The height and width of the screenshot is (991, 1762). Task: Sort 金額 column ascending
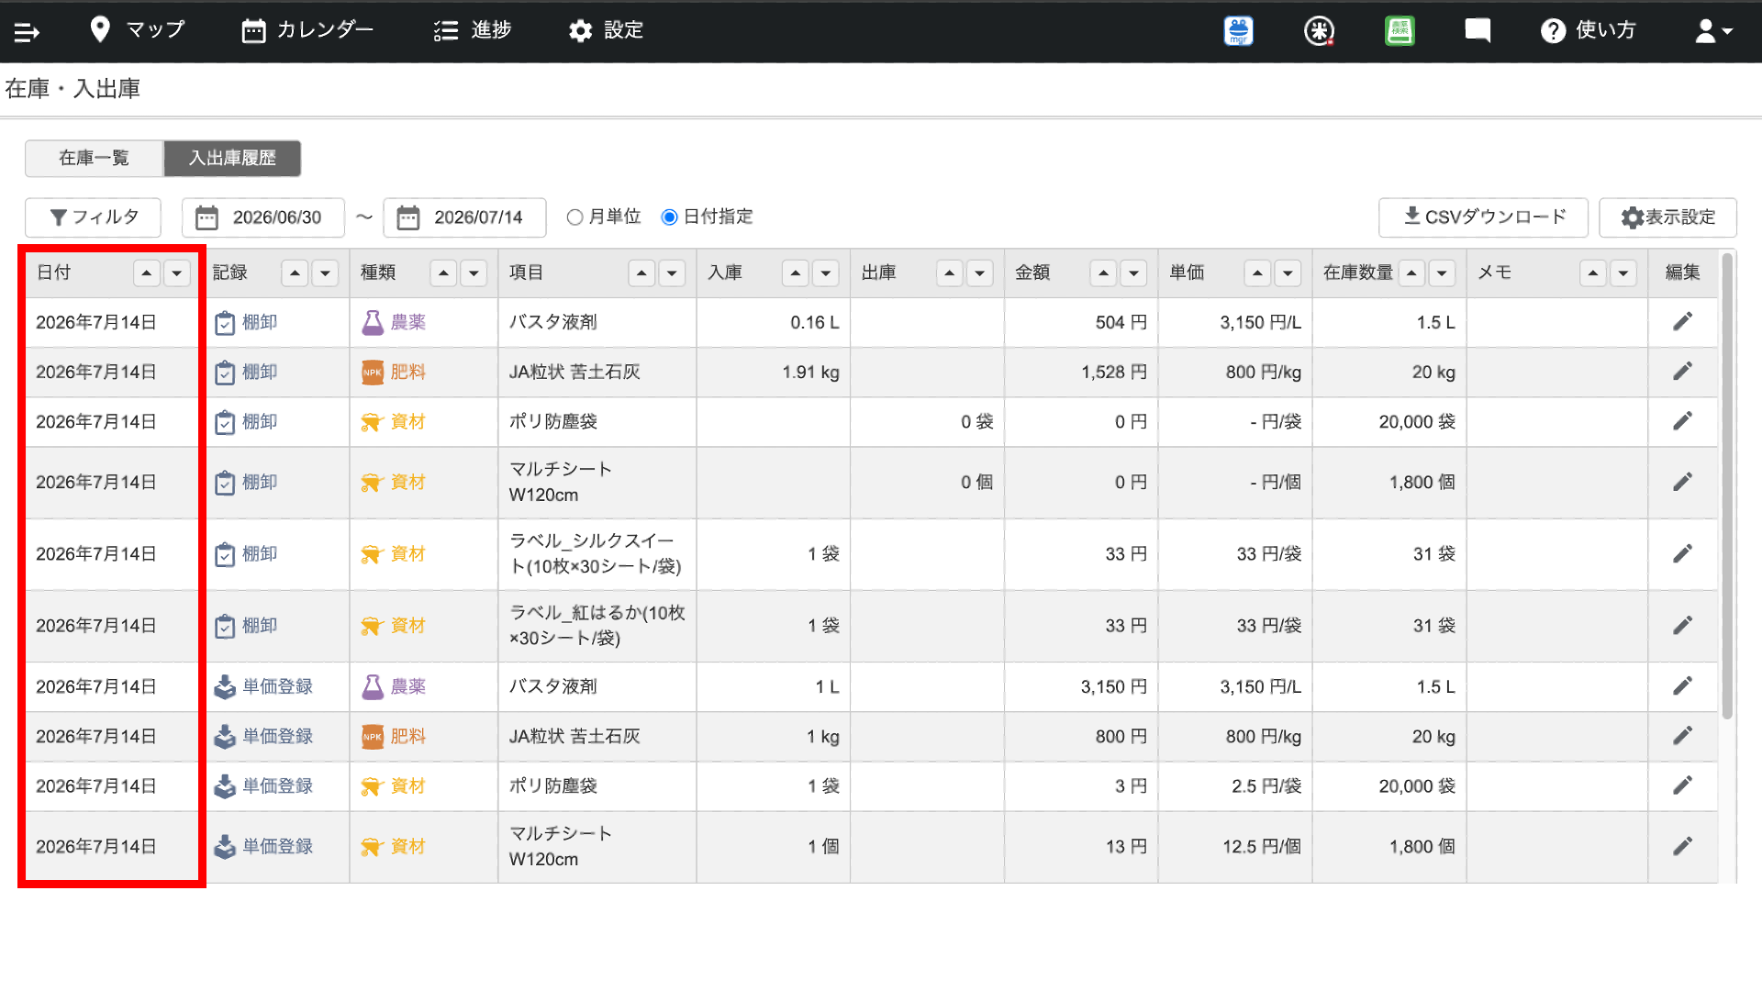[1103, 273]
